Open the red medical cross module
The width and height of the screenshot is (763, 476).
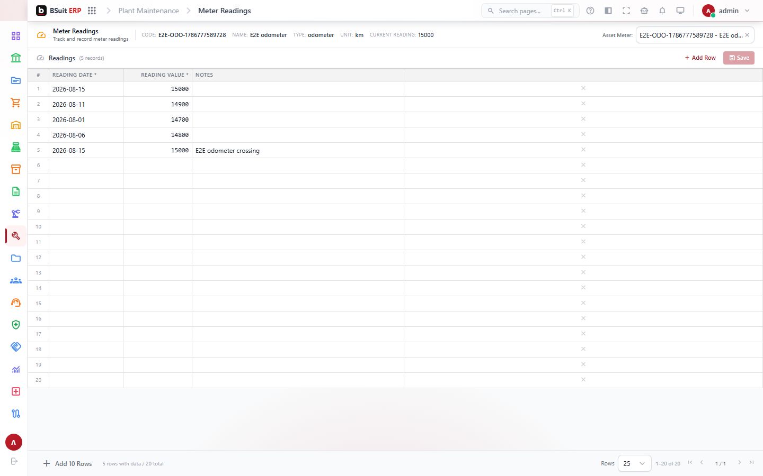point(16,391)
